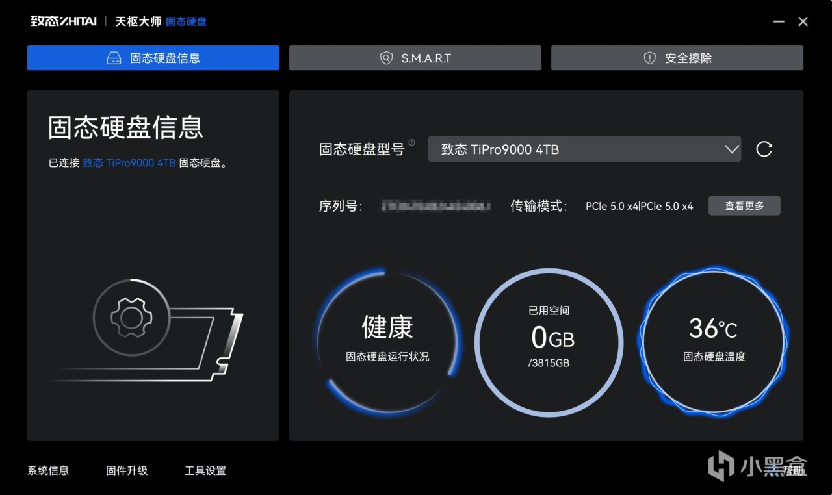Open the 安全擦除 tab
The image size is (832, 495).
[x=677, y=58]
